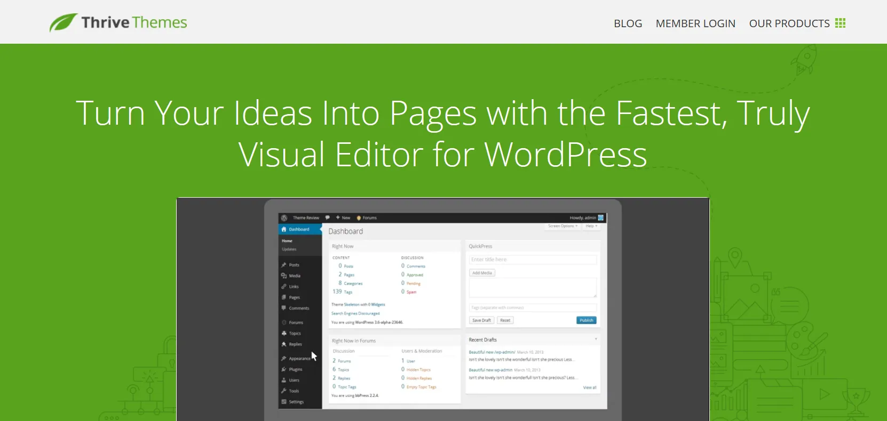The width and height of the screenshot is (887, 421).
Task: Select Updates under Dashboard in sidebar
Action: 289,249
